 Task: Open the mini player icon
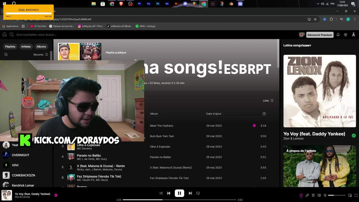coord(350,195)
